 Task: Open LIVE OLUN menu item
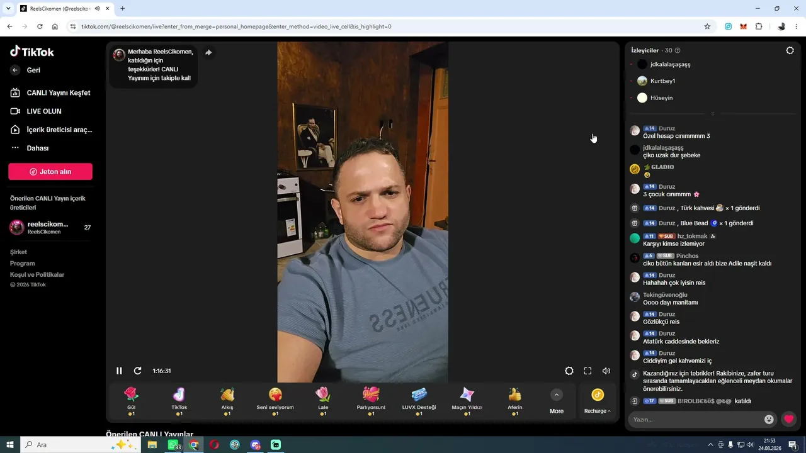(36, 111)
